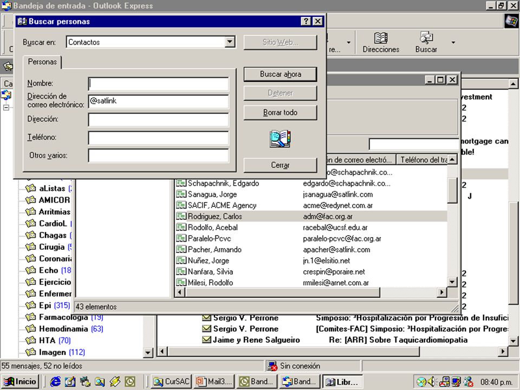Image resolution: width=520 pixels, height=390 pixels.
Task: Click the volume speaker tray icon
Action: tap(432, 382)
